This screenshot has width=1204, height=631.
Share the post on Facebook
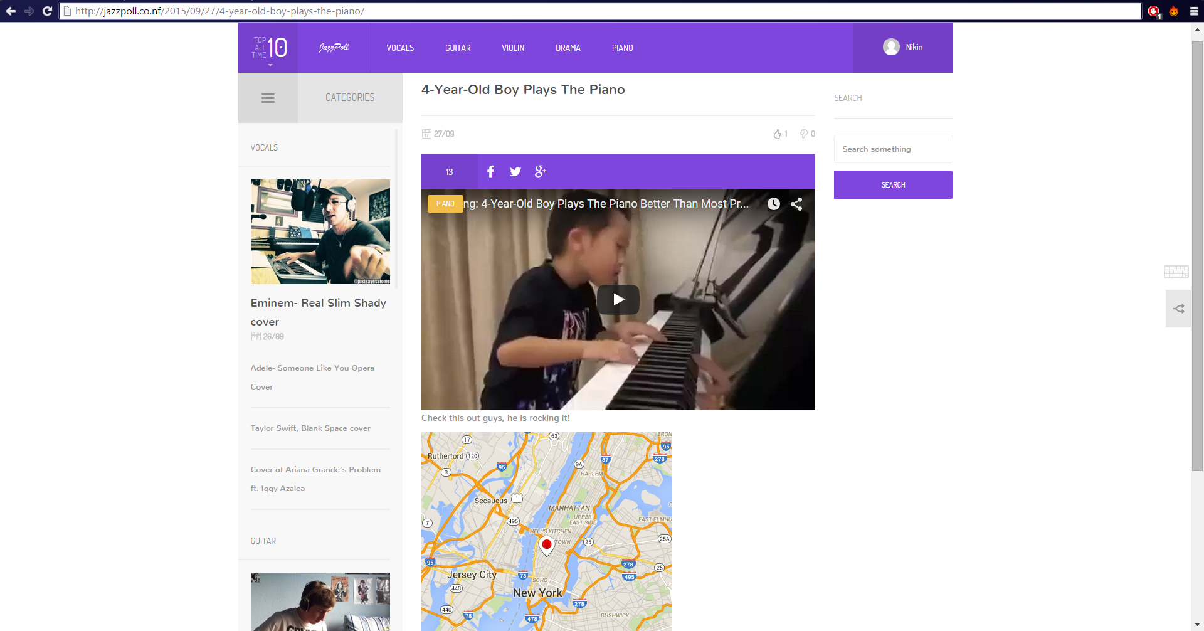[x=490, y=171]
